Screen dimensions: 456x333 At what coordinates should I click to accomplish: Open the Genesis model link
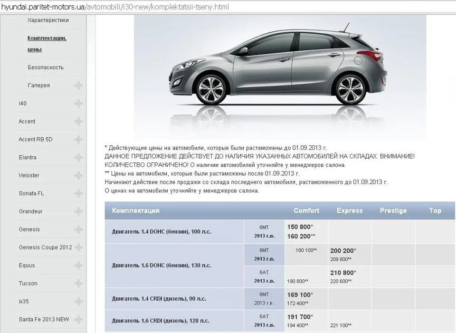29,229
